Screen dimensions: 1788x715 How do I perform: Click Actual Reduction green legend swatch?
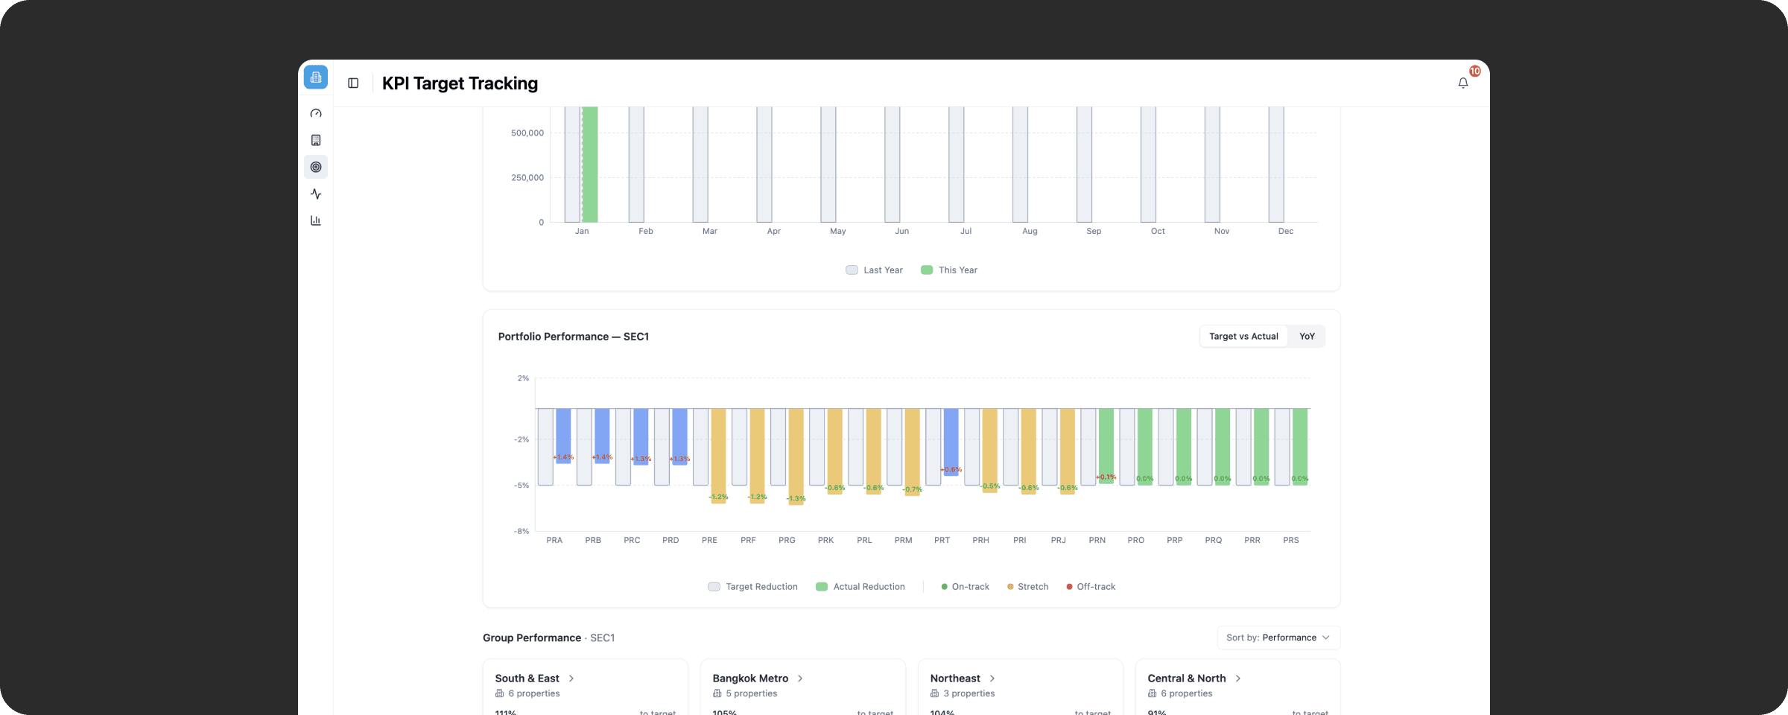pos(822,587)
